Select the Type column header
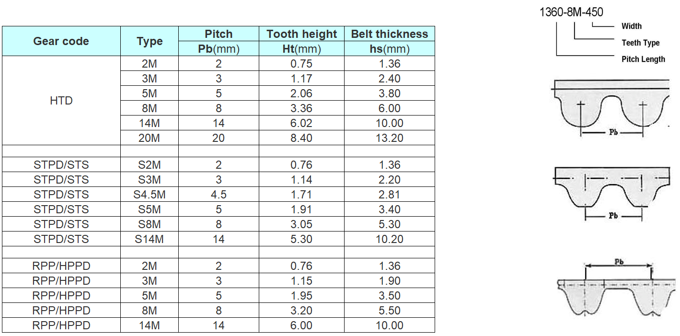 (x=150, y=41)
